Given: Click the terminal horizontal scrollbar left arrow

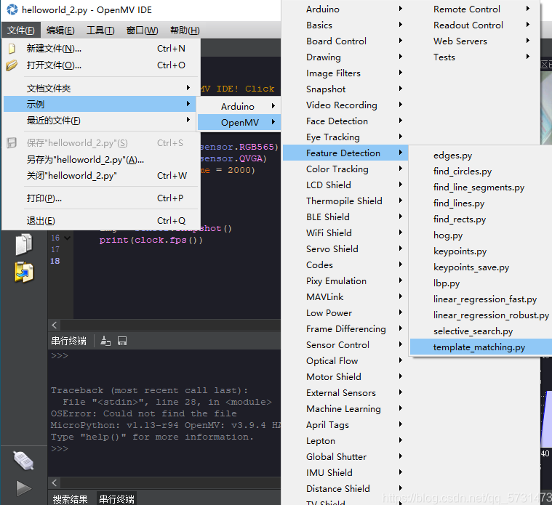Looking at the screenshot, I should [55, 482].
